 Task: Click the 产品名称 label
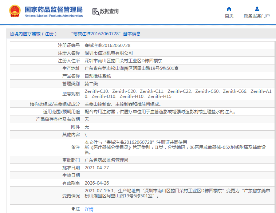point(71,76)
